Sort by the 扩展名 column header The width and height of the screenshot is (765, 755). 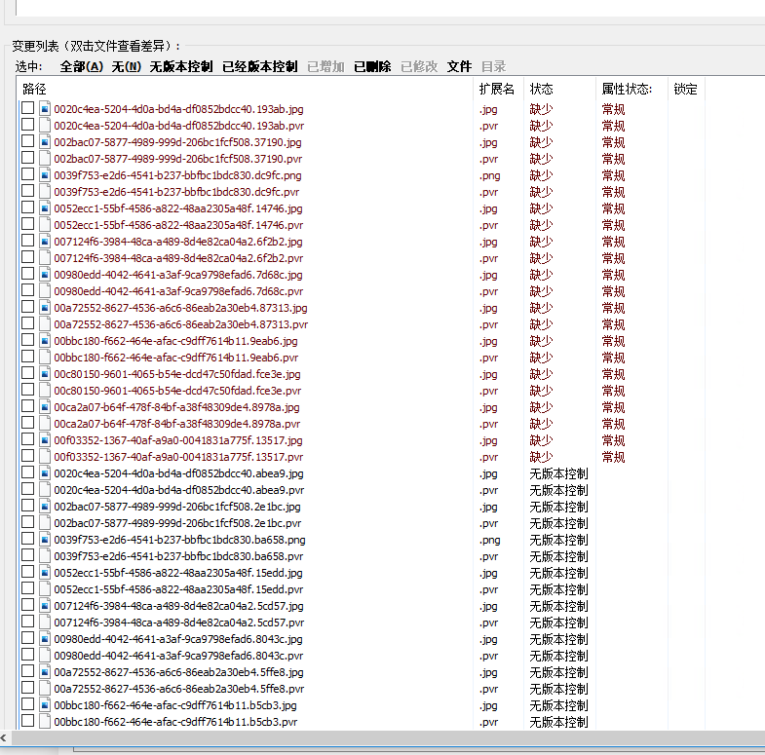pos(498,89)
